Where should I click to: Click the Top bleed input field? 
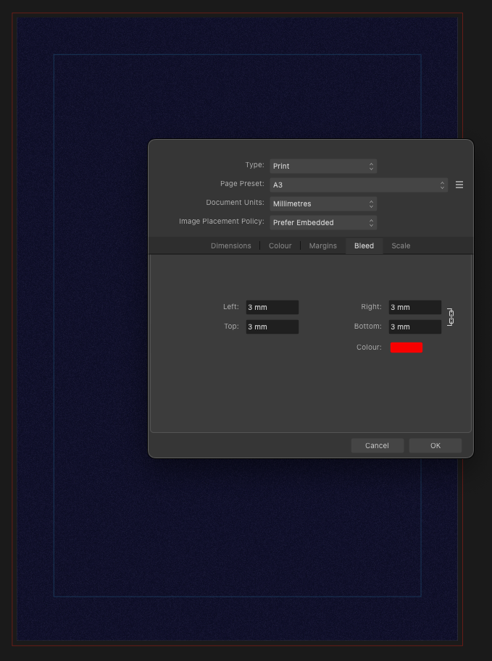(272, 327)
